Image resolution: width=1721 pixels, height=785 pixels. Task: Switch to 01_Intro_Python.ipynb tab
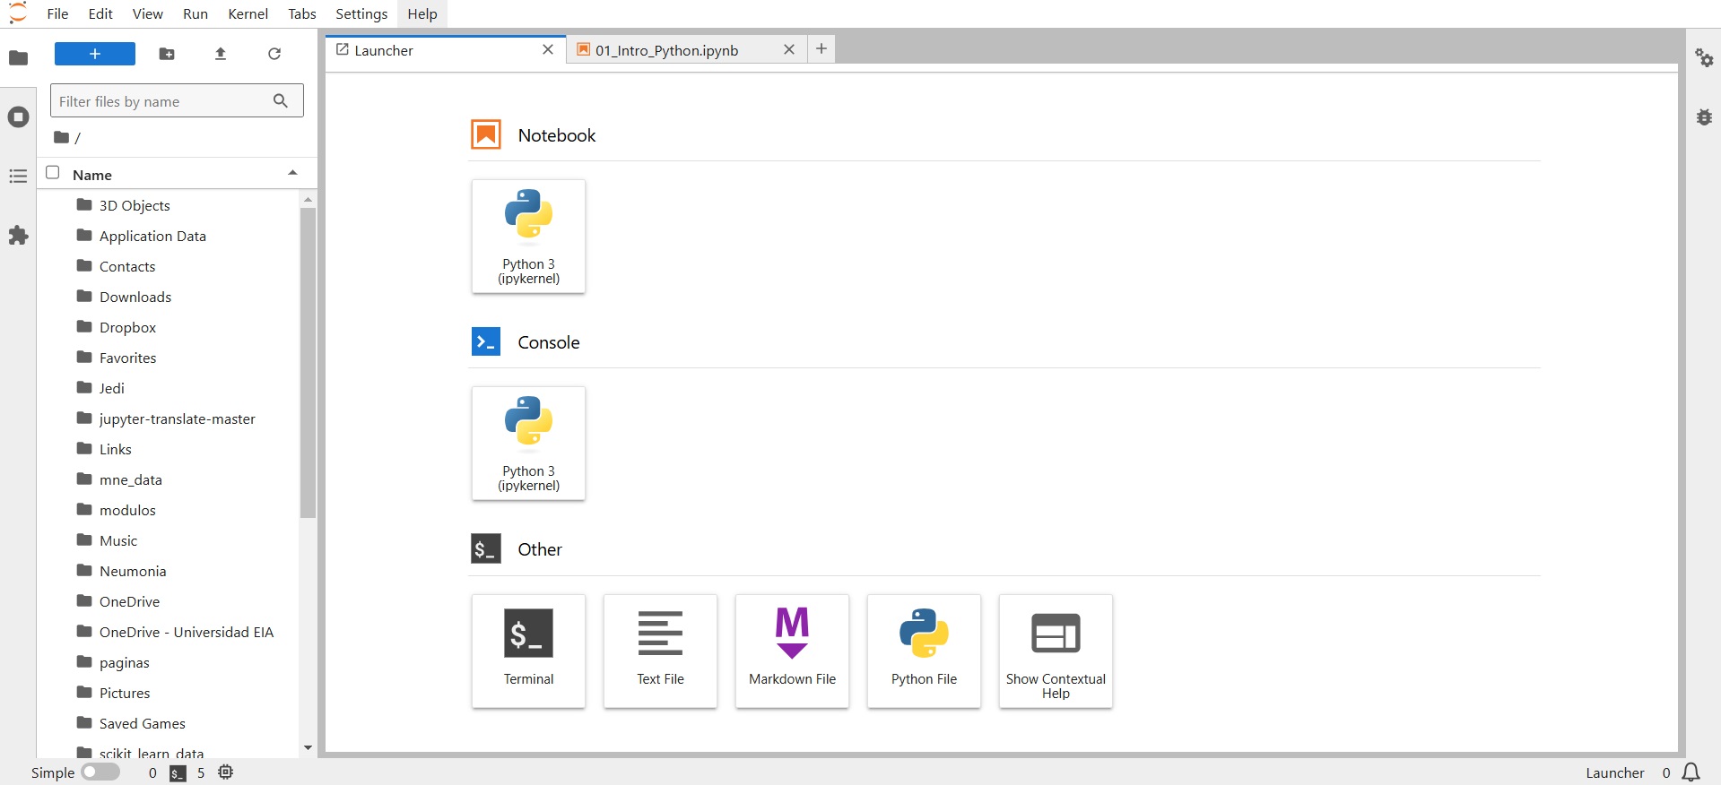(x=667, y=50)
